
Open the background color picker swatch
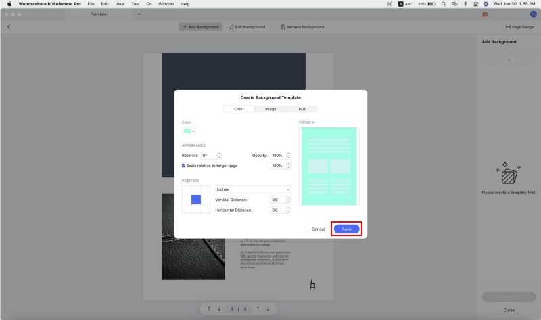coord(189,131)
